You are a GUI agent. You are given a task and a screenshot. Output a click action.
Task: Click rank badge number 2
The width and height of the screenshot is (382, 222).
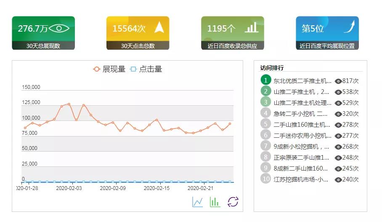point(266,91)
